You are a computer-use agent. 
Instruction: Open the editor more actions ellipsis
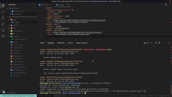[x=169, y=5]
